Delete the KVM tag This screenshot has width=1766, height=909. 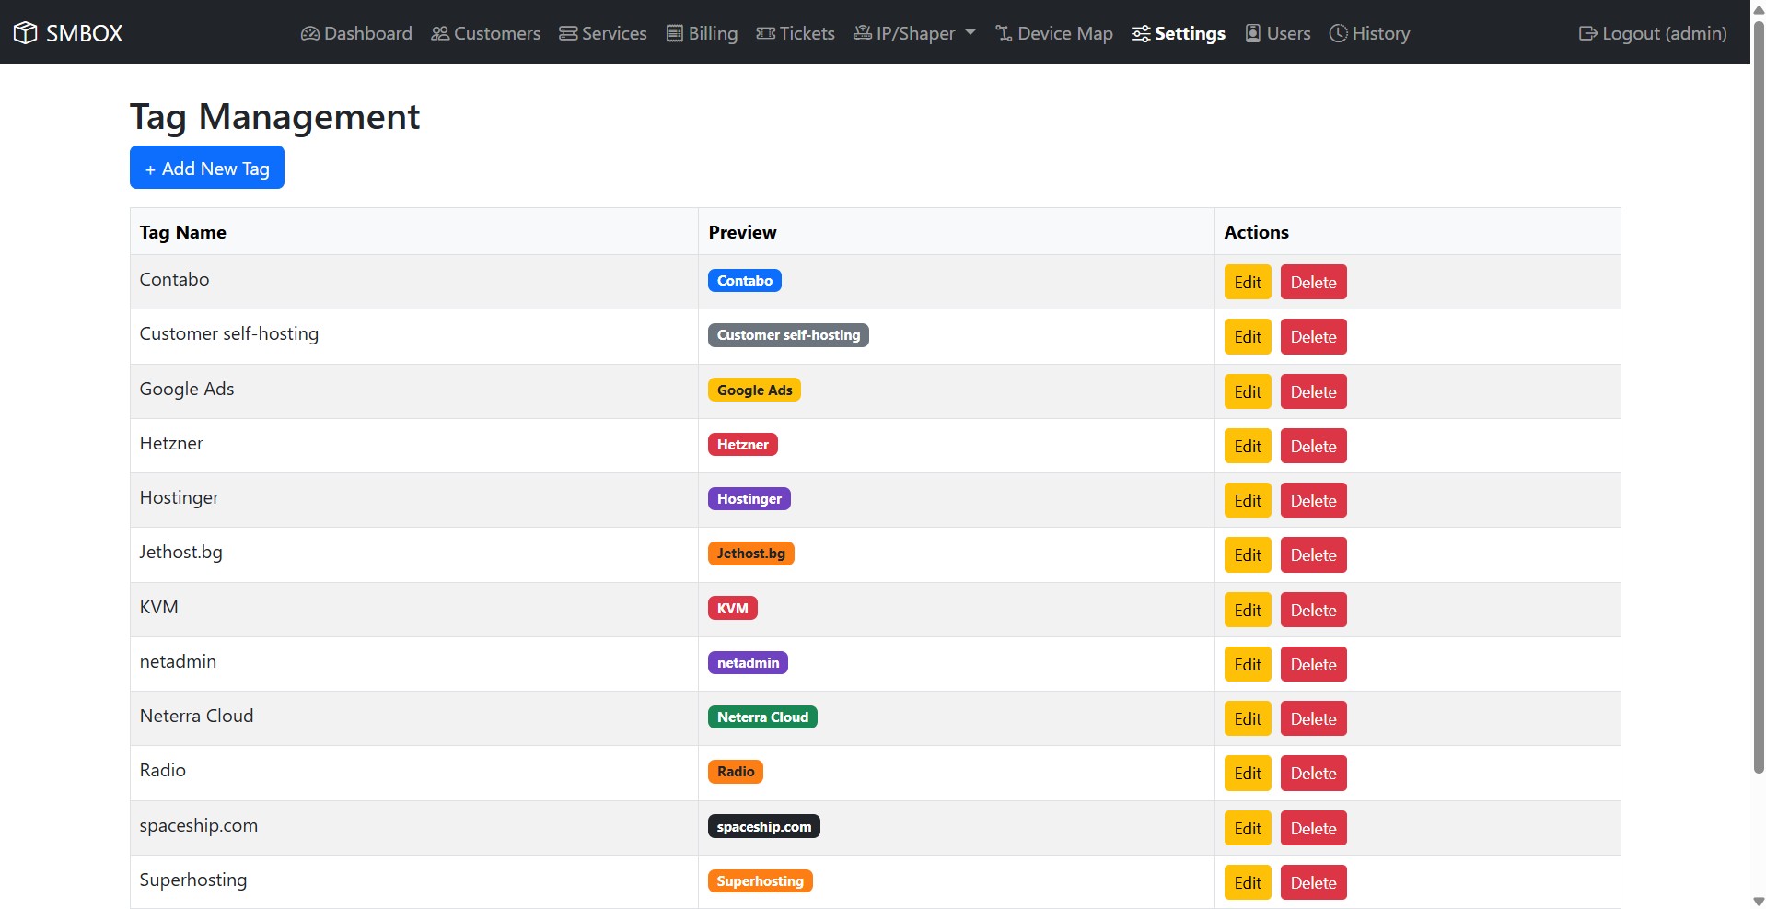click(x=1313, y=610)
